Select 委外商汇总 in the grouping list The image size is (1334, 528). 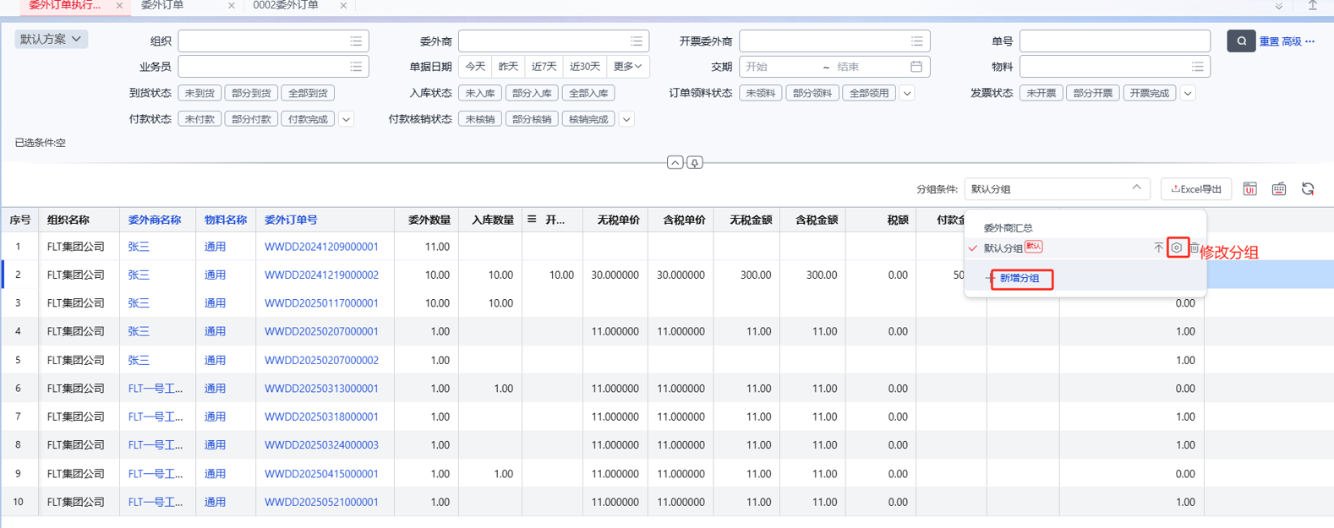click(1008, 227)
